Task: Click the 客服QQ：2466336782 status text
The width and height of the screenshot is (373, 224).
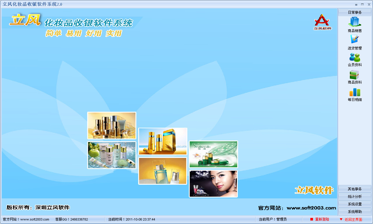Action: click(71, 219)
